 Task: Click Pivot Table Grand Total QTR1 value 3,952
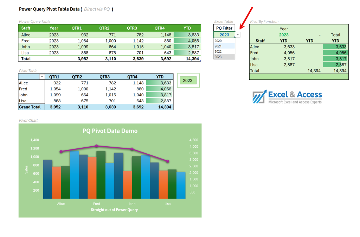tap(55, 107)
